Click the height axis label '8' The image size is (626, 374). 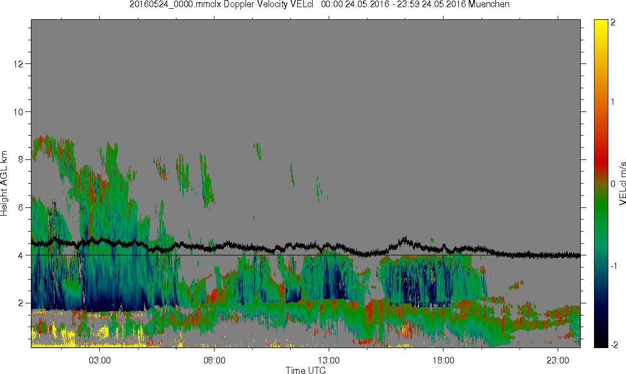(21, 159)
